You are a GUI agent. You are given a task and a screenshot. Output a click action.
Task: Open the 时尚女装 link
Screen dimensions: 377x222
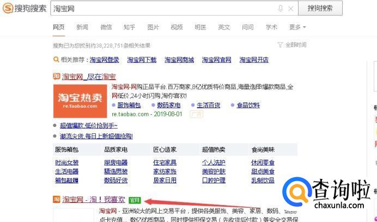pyautogui.click(x=67, y=163)
